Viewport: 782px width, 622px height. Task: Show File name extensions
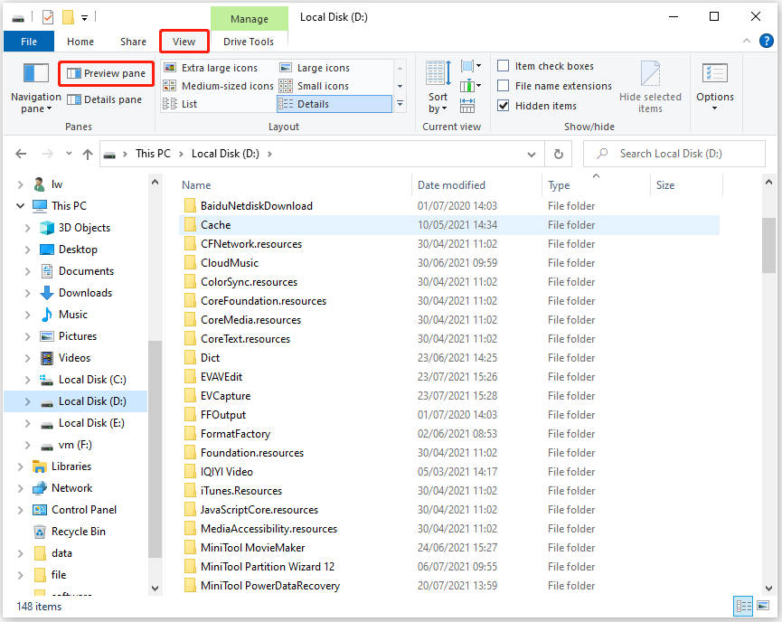503,86
